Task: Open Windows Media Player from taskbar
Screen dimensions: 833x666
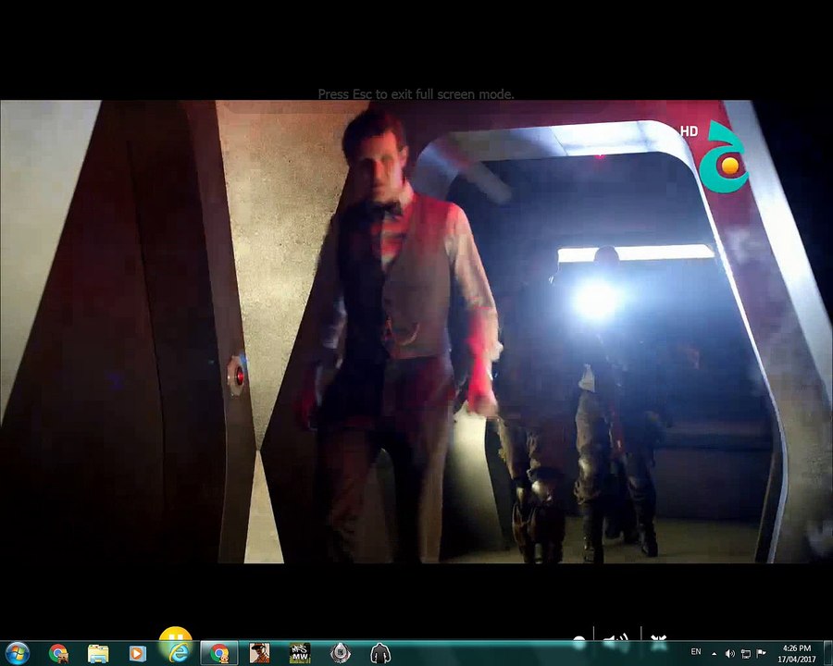Action: tap(137, 653)
